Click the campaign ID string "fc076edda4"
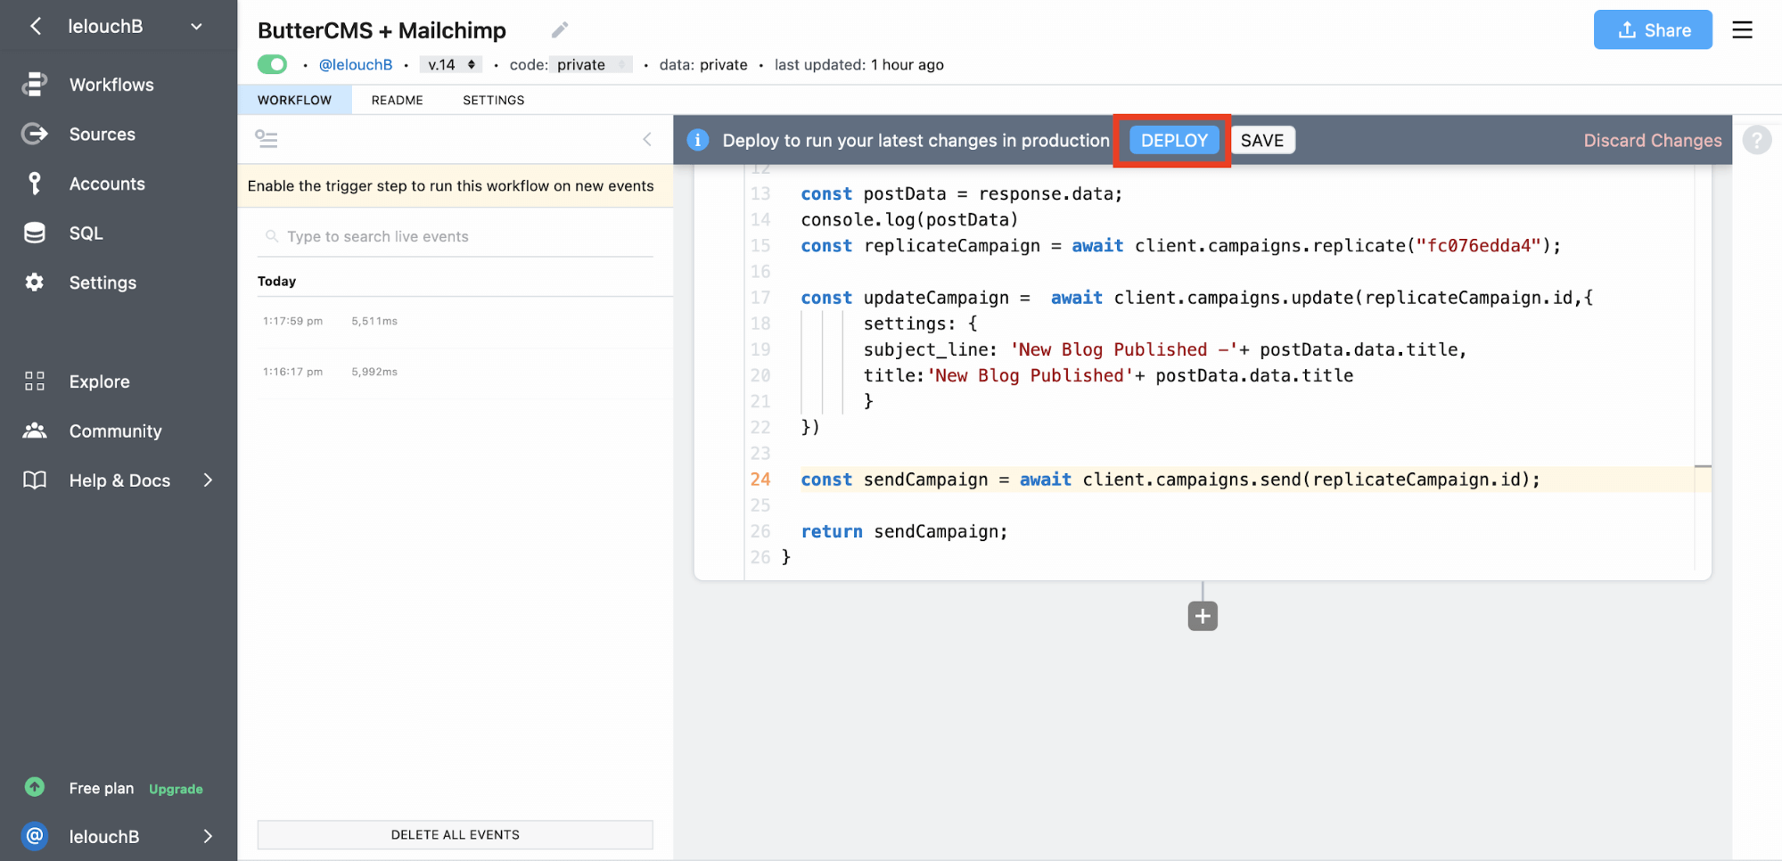Image resolution: width=1782 pixels, height=861 pixels. [x=1478, y=245]
